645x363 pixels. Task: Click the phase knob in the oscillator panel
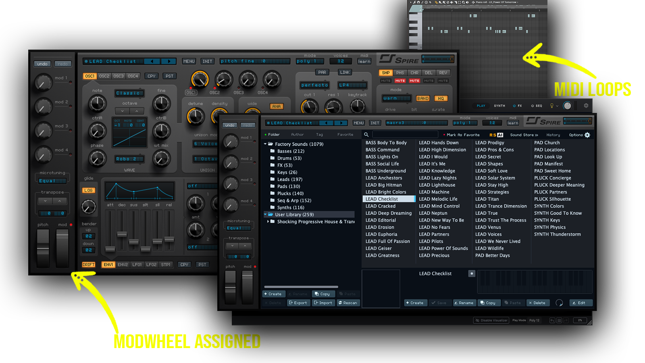click(97, 158)
